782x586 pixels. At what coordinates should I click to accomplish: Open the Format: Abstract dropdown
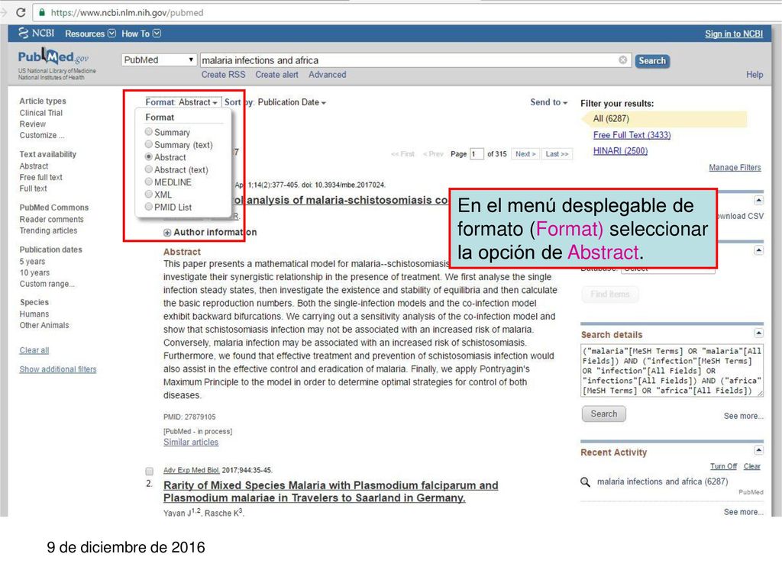[182, 102]
